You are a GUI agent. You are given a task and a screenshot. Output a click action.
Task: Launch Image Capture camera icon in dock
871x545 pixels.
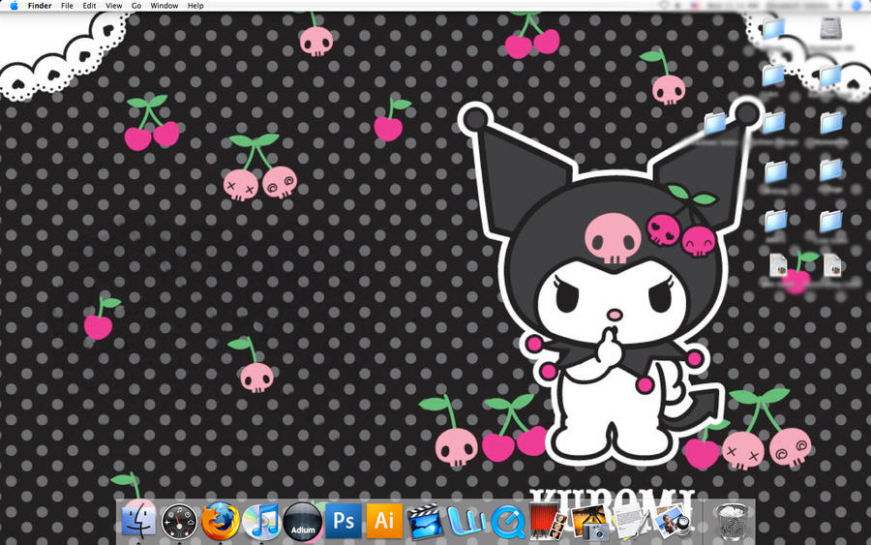[x=588, y=522]
